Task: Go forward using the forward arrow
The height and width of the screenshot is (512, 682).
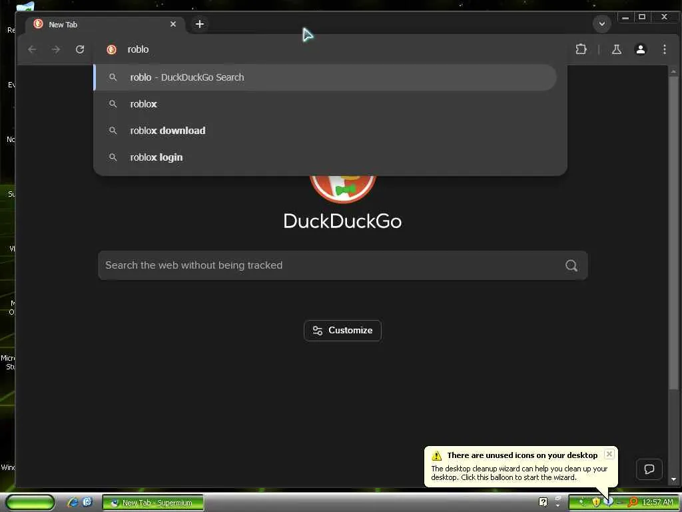Action: (56, 49)
